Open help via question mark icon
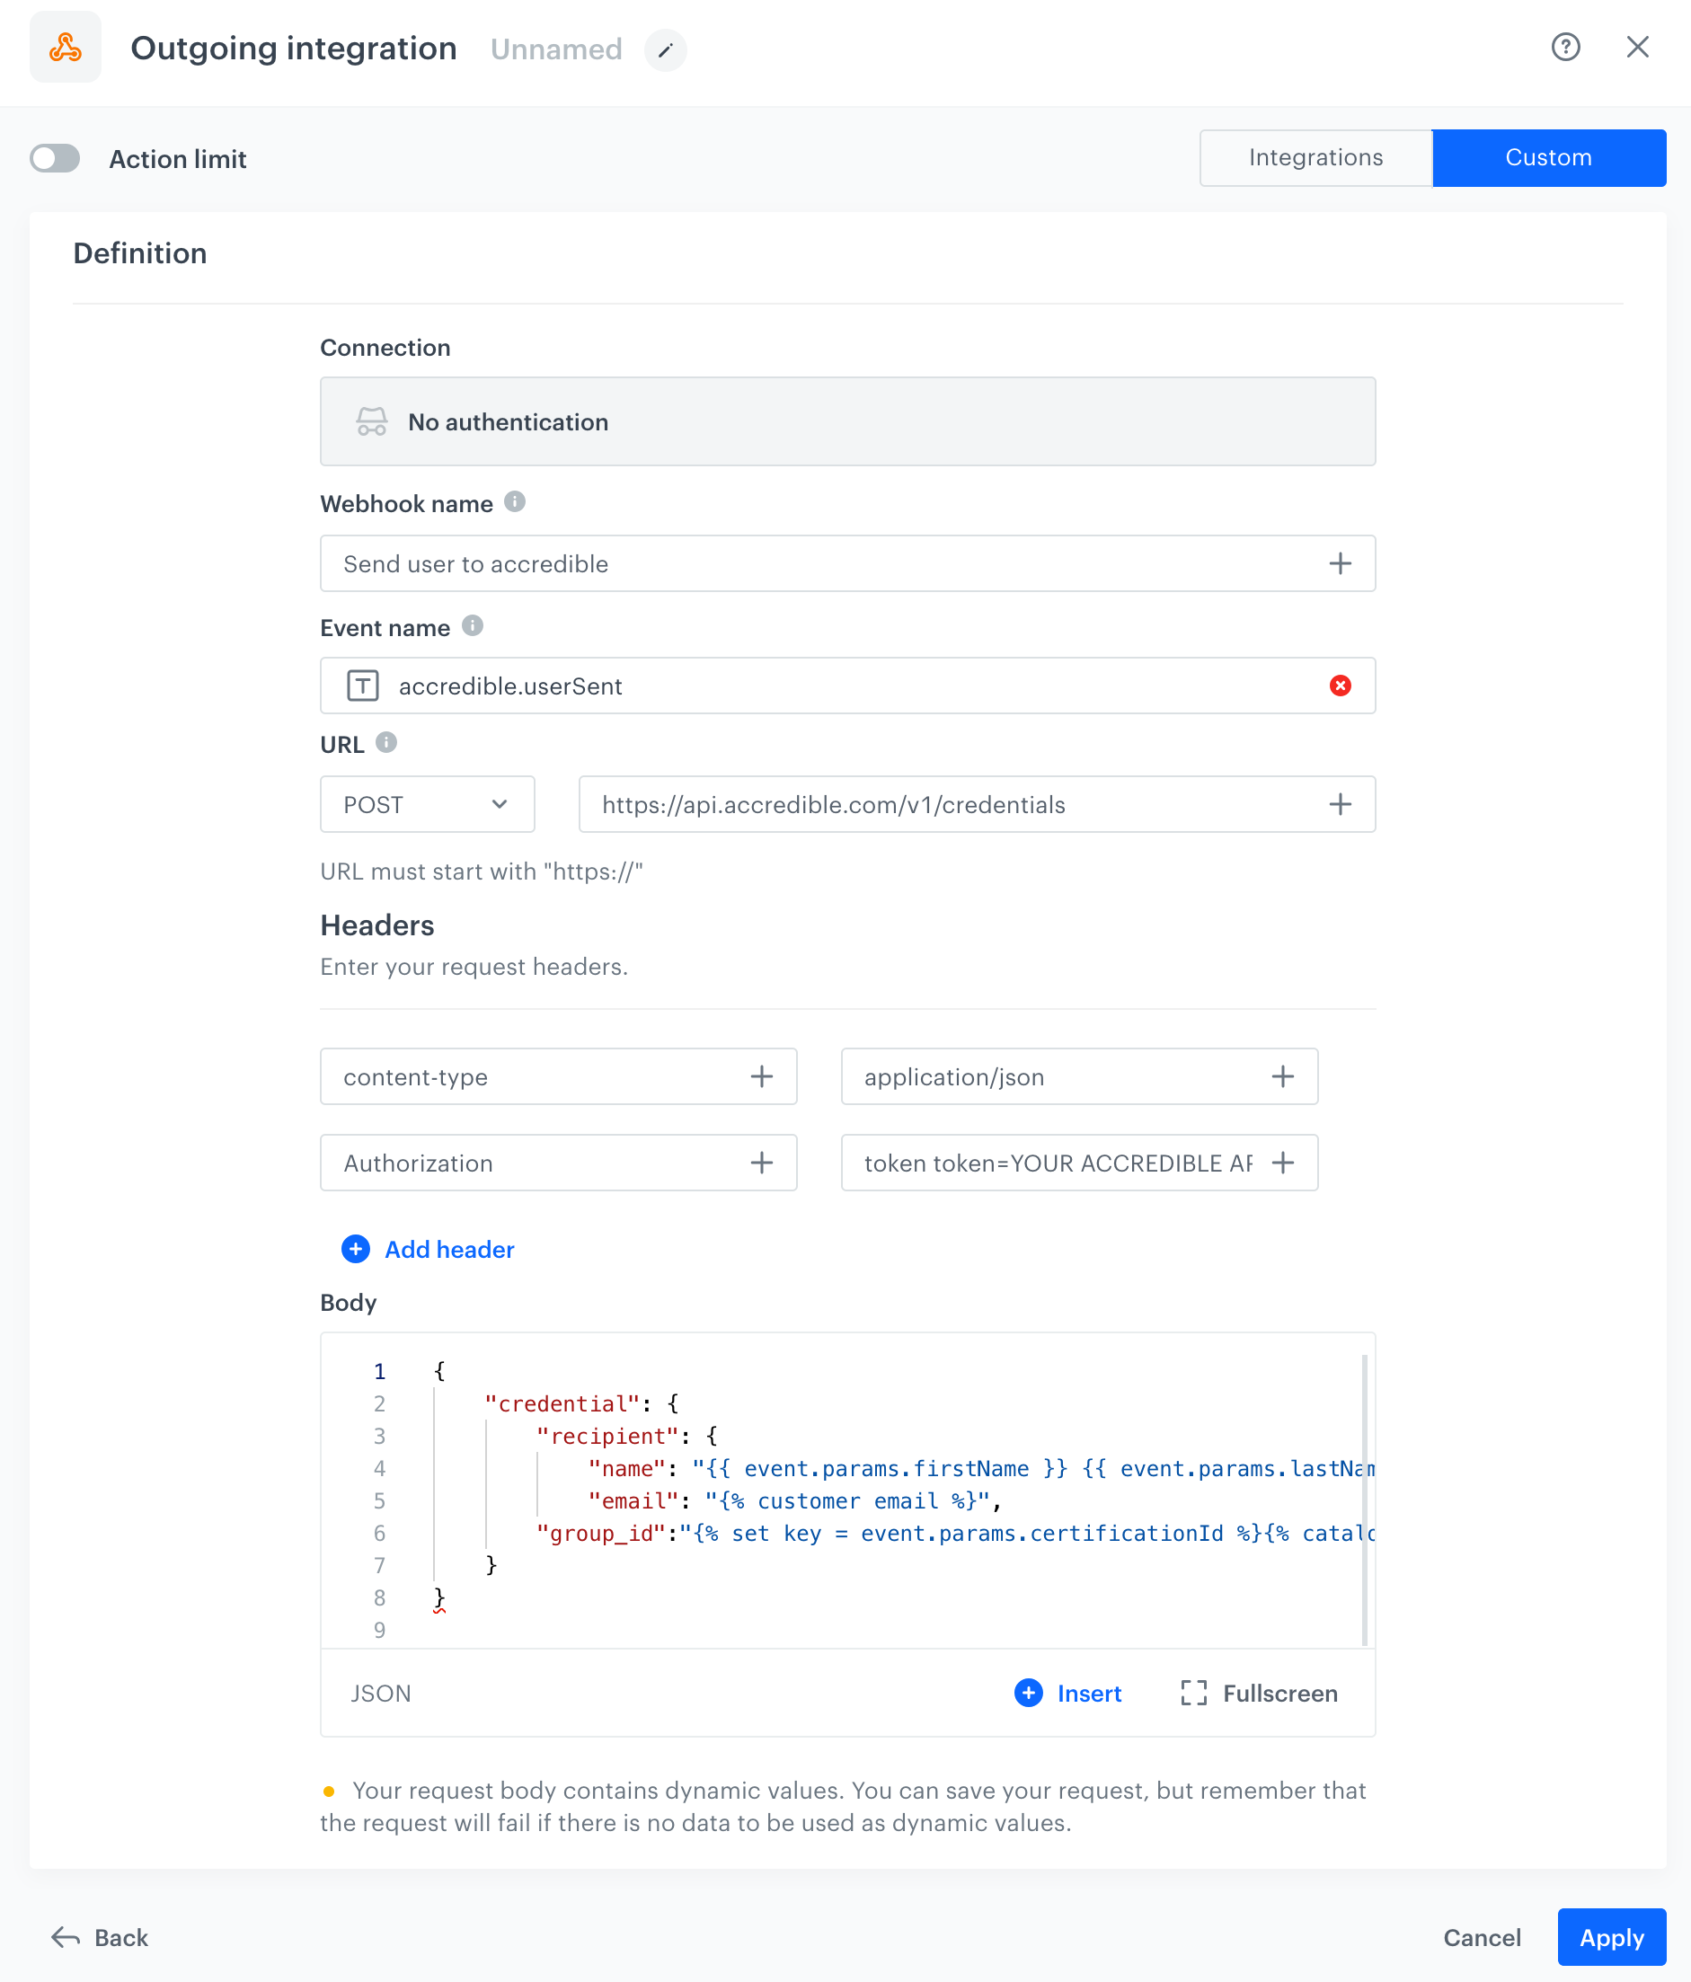Screen dimensions: 1691x1982 [1564, 47]
